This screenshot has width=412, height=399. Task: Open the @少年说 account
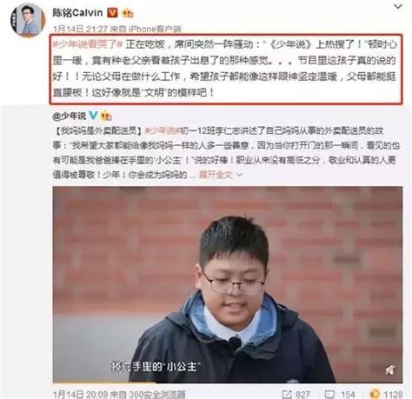70,116
